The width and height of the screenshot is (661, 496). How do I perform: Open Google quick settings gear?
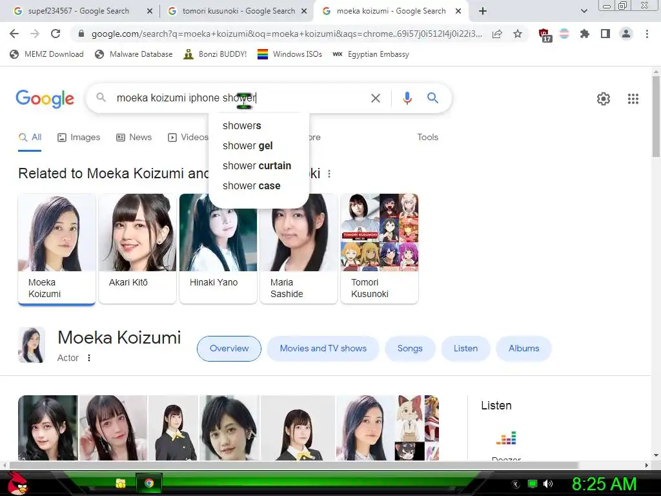pyautogui.click(x=604, y=99)
